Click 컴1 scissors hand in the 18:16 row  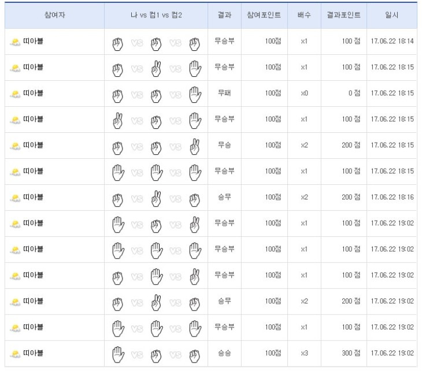tap(156, 199)
